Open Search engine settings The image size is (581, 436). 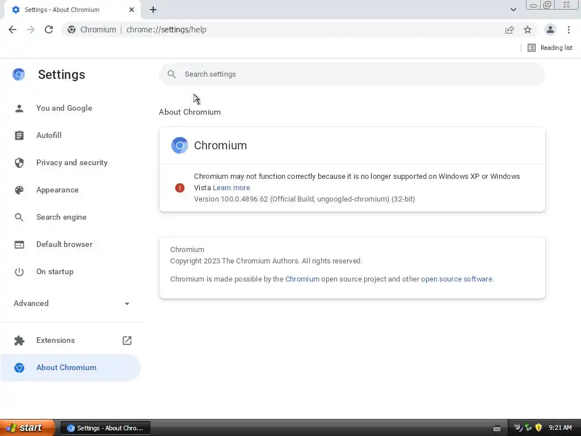70,217
